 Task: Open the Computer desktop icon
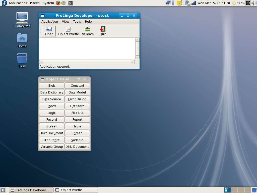click(x=22, y=20)
